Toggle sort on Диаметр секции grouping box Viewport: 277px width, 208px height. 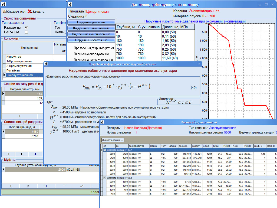113,140
